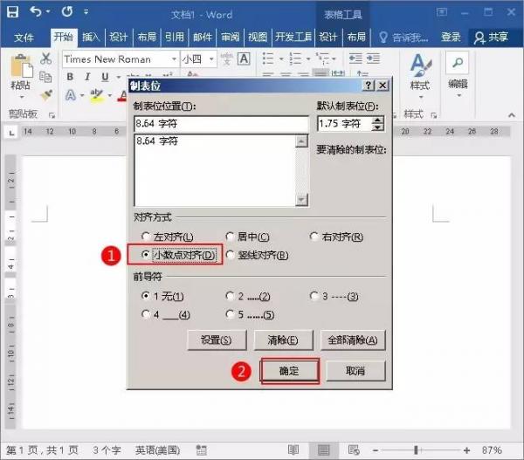Click the 确定 (OK) button

coord(289,371)
